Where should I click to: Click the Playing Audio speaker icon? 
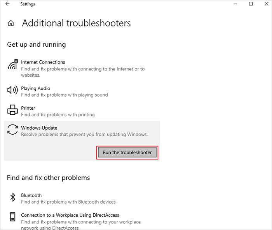point(12,90)
